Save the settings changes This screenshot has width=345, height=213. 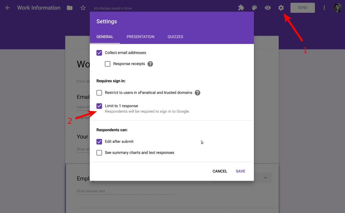coord(240,171)
